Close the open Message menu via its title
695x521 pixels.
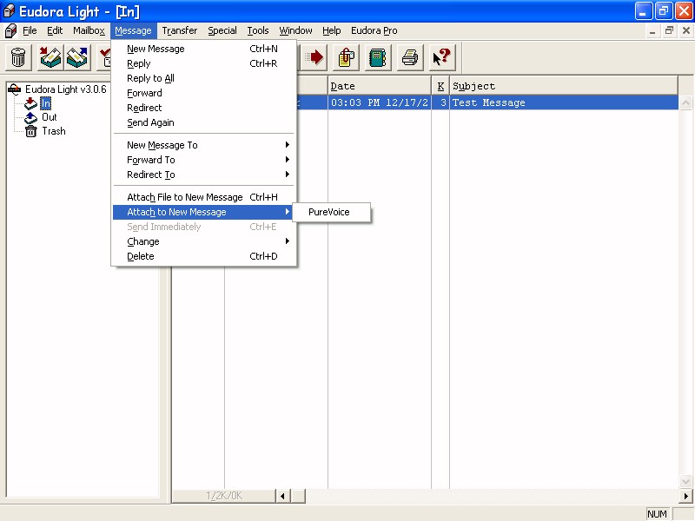[x=133, y=30]
